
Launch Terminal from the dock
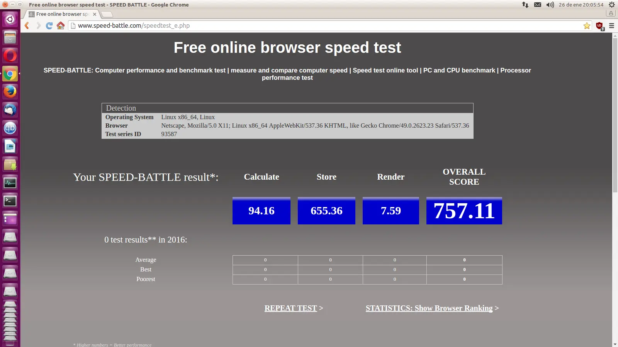(10, 201)
